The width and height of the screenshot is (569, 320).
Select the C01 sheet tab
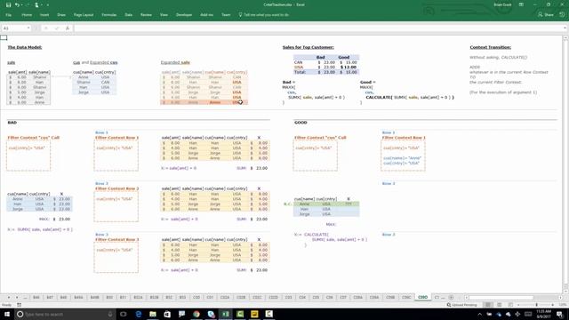pyautogui.click(x=210, y=297)
